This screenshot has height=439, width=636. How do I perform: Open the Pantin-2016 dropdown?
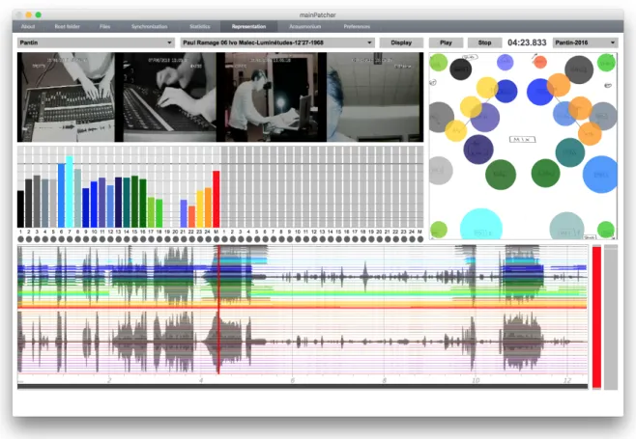tap(585, 42)
